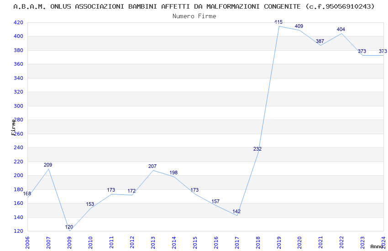Click the 120 y-axis tick value
Viewport: 388px width, 251px height.
[x=19, y=231]
